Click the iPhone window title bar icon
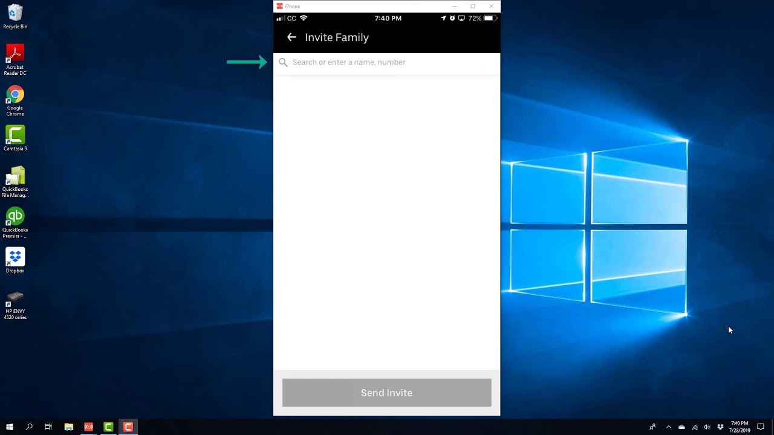This screenshot has height=435, width=774. pos(279,6)
